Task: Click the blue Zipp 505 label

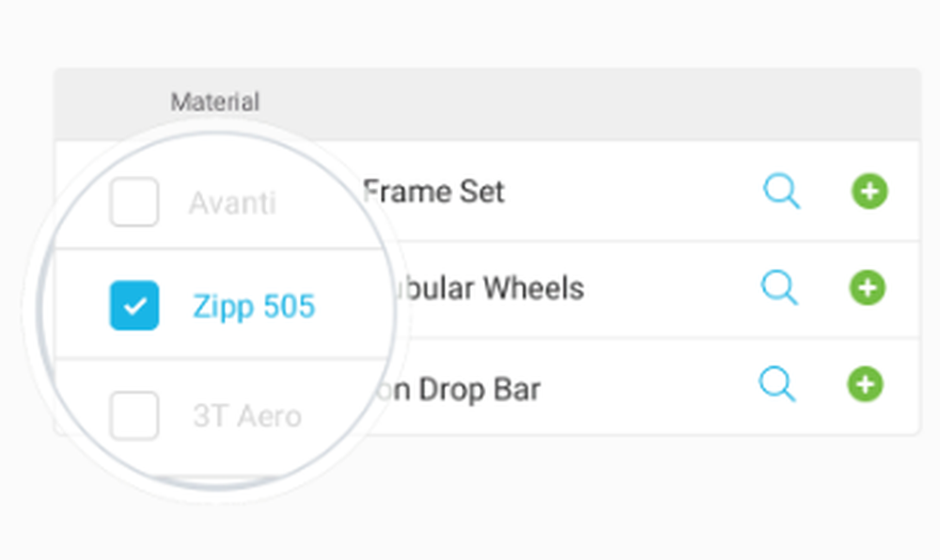Action: 254,306
